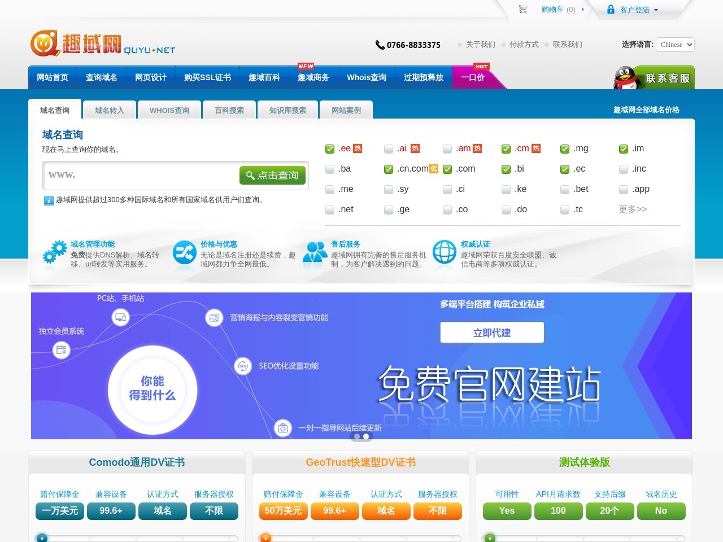Open the Chinese language dropdown
Screen dimensions: 723x542
tap(675, 45)
